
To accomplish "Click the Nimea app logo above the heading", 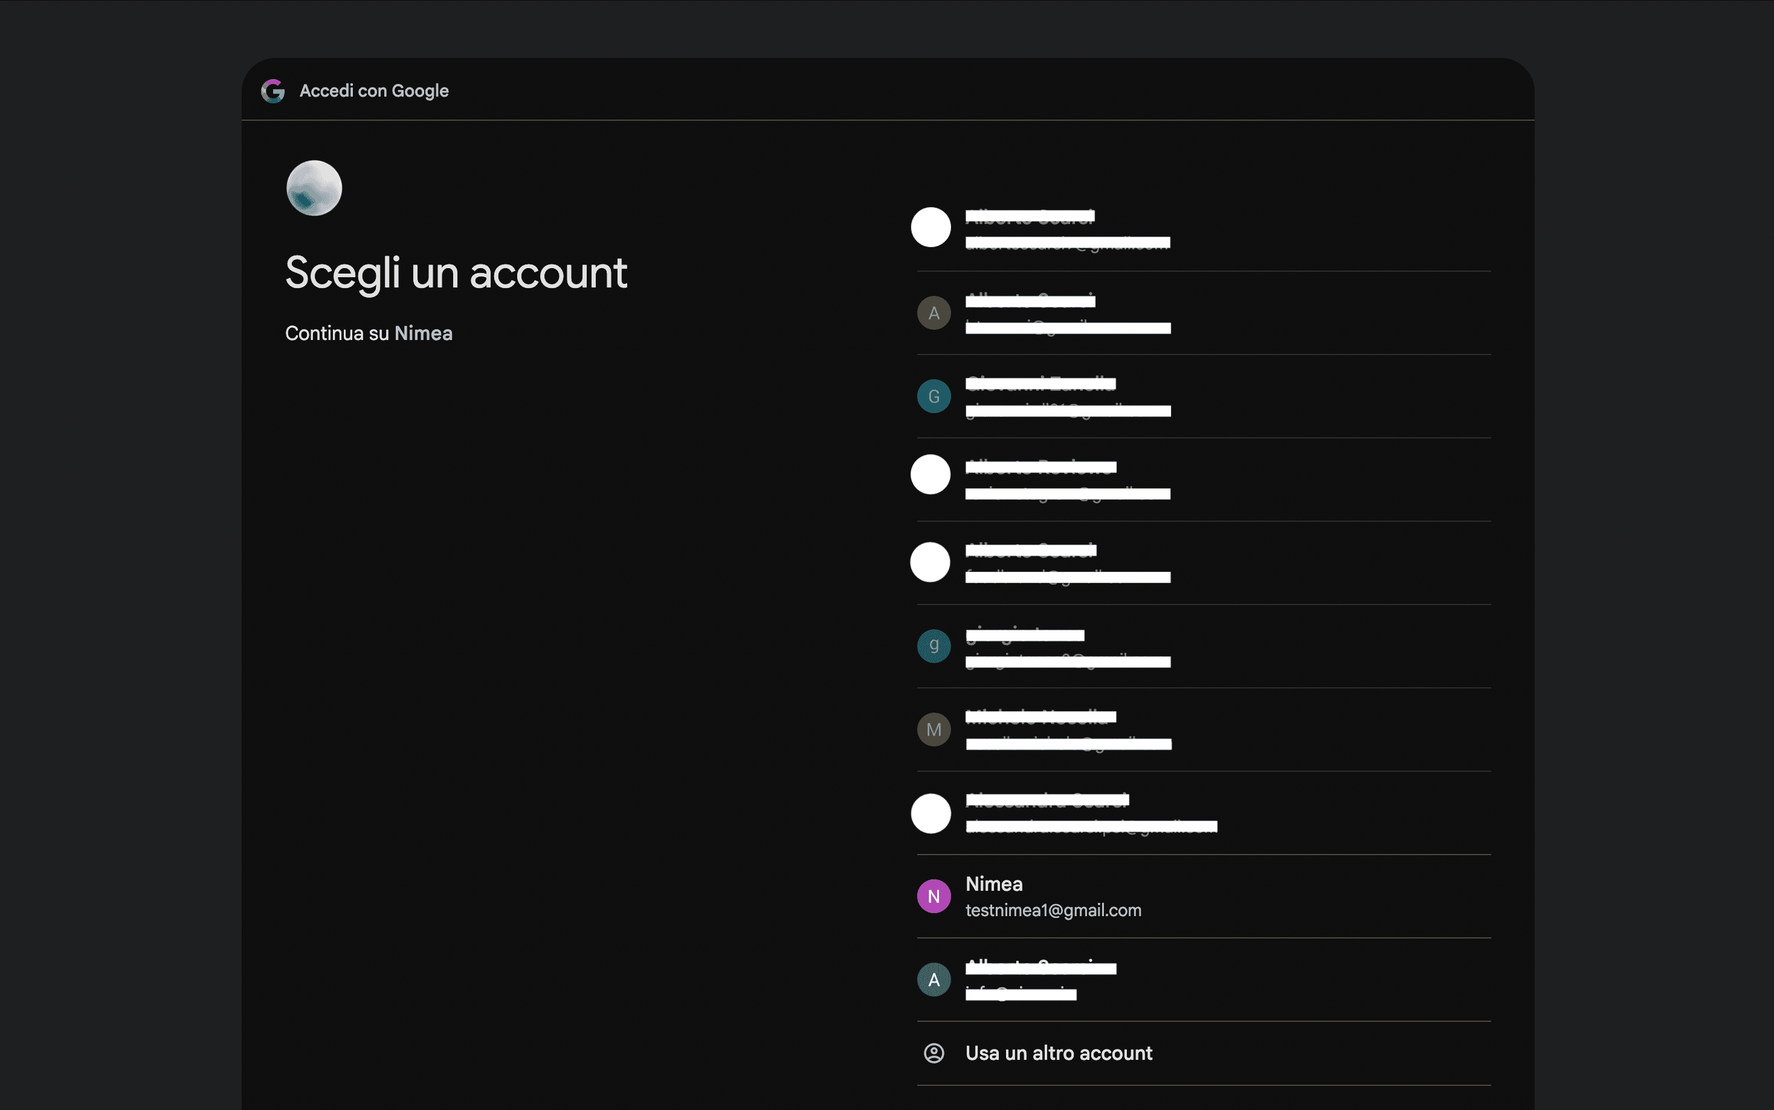I will (314, 188).
